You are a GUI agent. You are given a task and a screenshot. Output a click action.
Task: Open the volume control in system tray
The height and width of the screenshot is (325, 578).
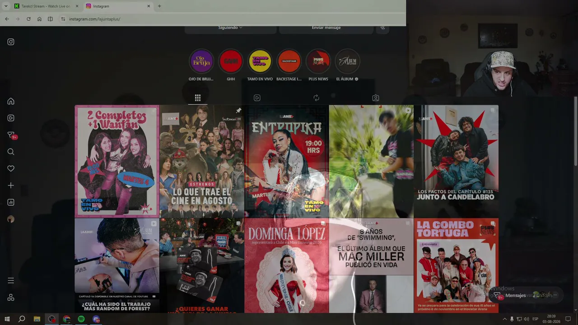(x=526, y=319)
